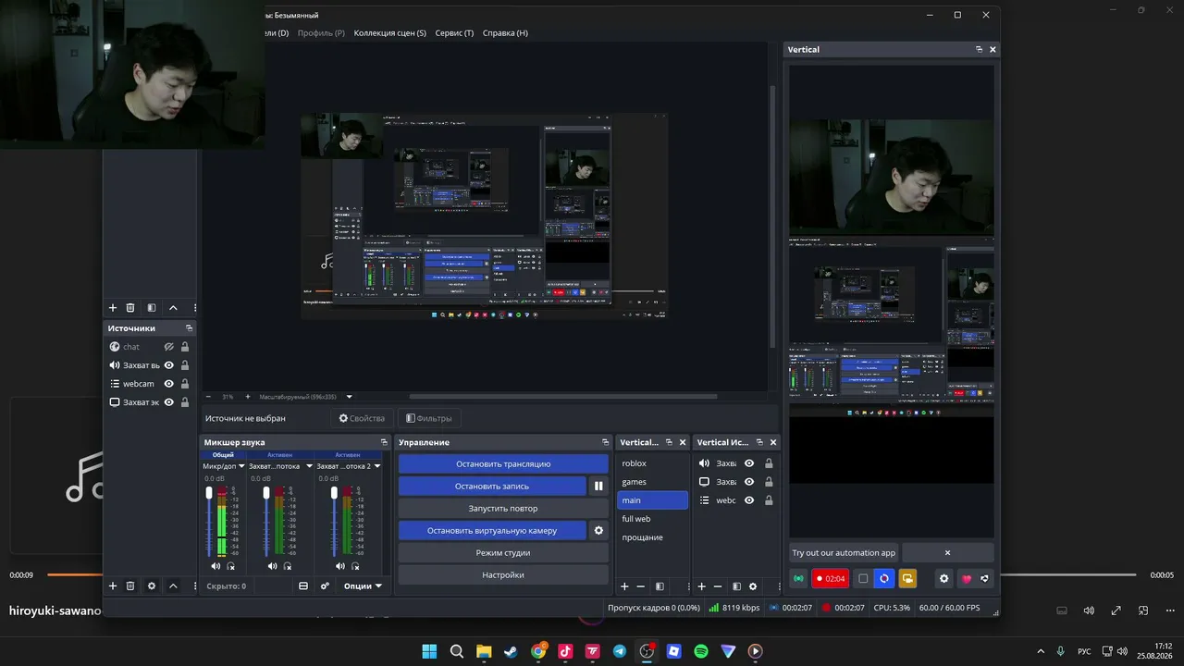Select the games vertical scene

[x=652, y=482]
